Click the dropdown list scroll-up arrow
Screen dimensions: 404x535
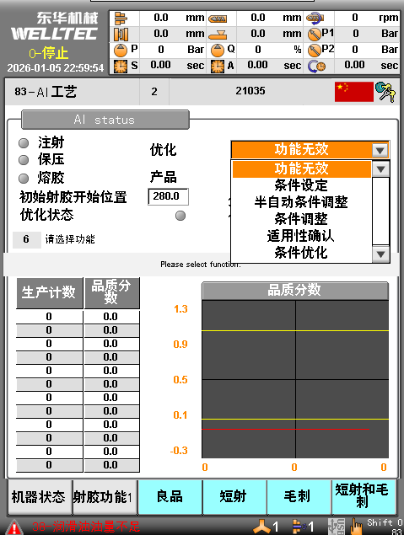(x=380, y=169)
